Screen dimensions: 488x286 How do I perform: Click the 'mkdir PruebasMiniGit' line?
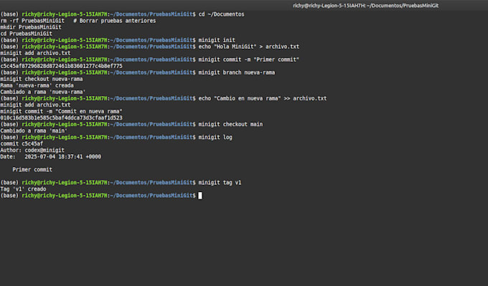click(31, 27)
